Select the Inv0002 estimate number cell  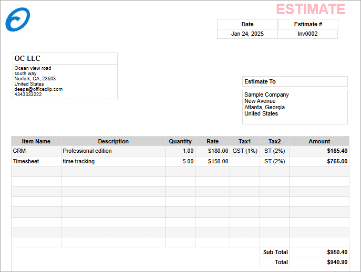tap(307, 34)
